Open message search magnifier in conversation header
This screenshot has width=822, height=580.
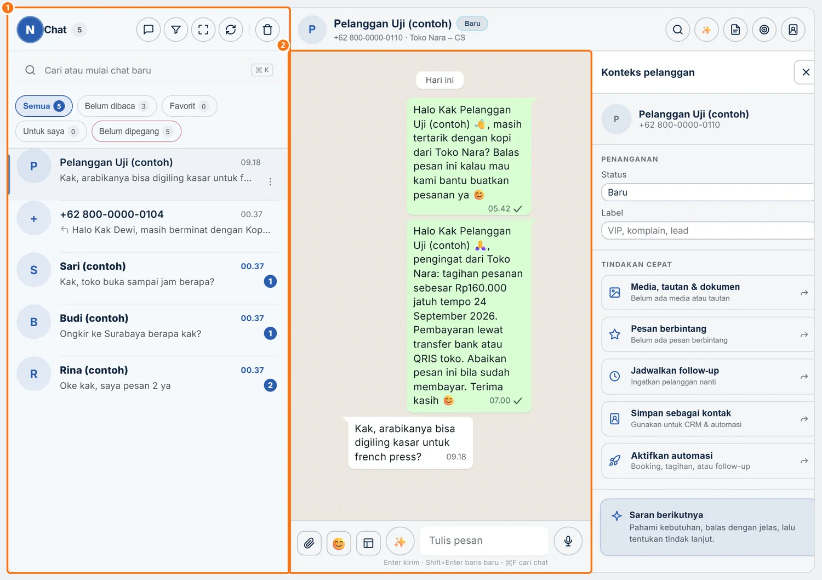(x=678, y=30)
